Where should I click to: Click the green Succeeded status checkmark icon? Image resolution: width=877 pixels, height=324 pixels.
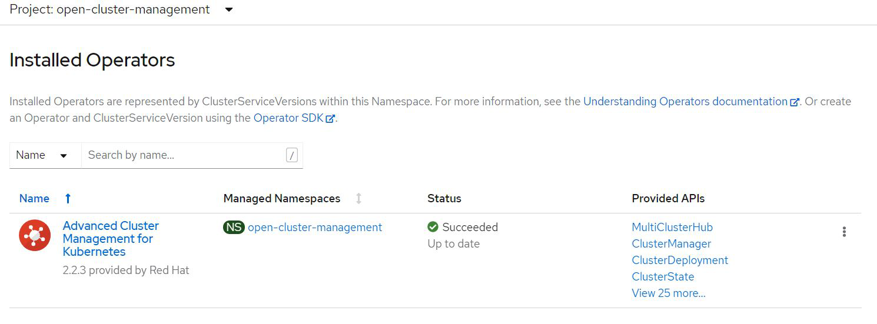(x=433, y=227)
